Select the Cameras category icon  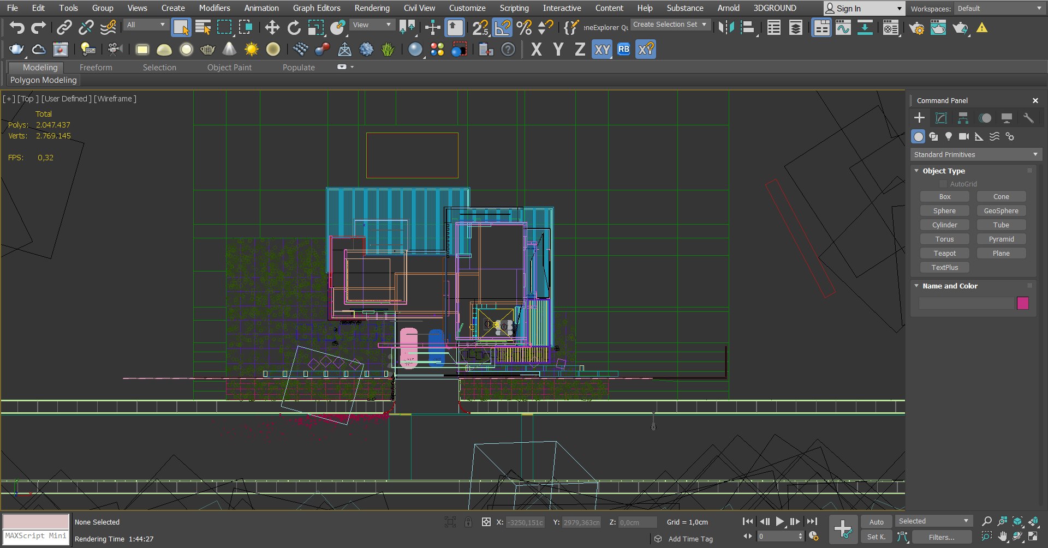(964, 136)
